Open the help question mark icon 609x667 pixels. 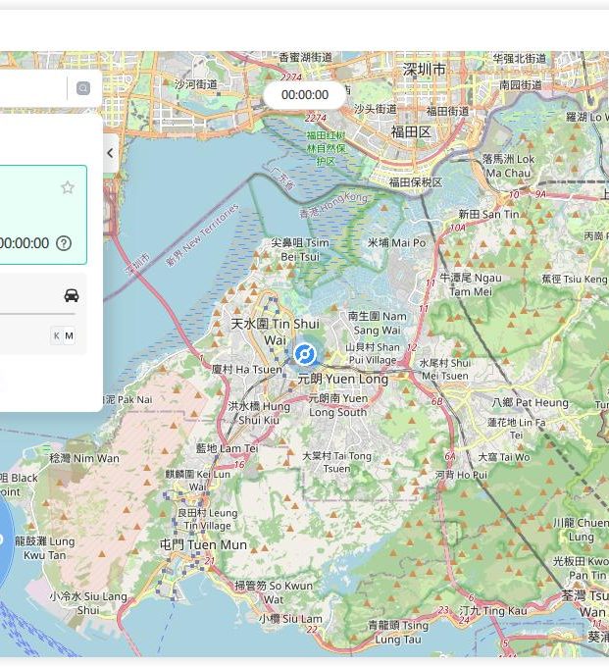(64, 243)
